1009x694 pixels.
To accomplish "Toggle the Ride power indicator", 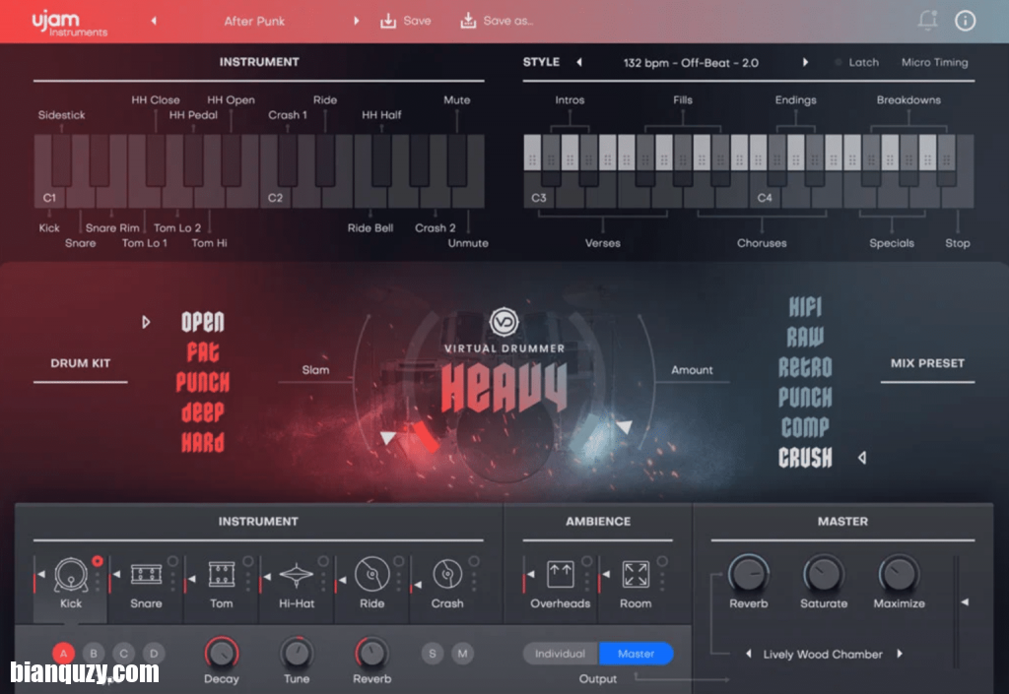I will [x=398, y=562].
